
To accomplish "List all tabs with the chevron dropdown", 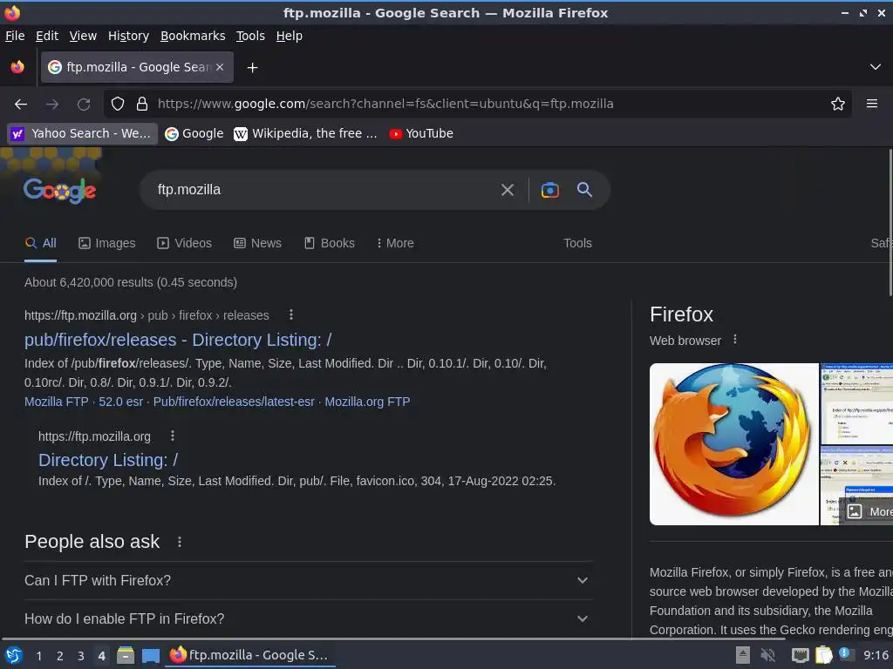I will (x=876, y=67).
